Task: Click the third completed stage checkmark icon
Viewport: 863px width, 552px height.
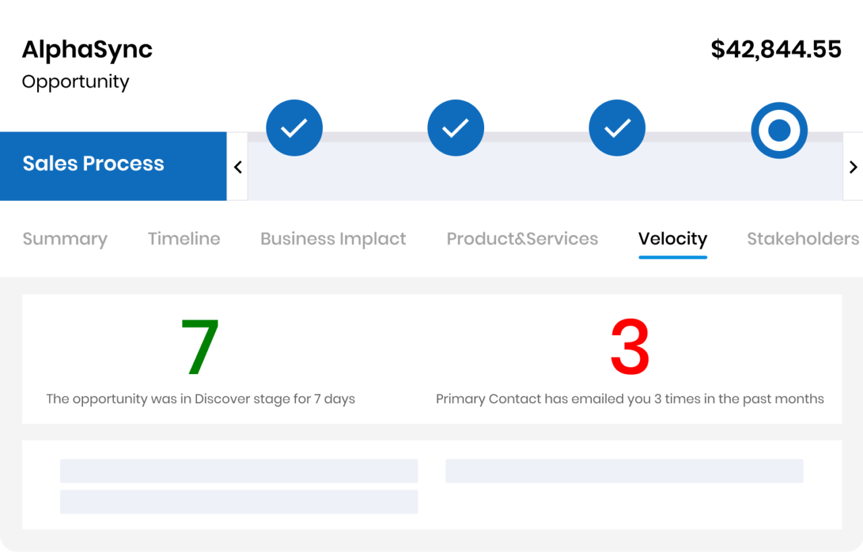Action: pyautogui.click(x=617, y=127)
